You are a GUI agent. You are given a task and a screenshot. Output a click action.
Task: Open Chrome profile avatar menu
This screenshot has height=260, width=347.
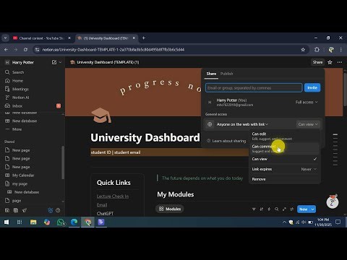click(x=331, y=50)
